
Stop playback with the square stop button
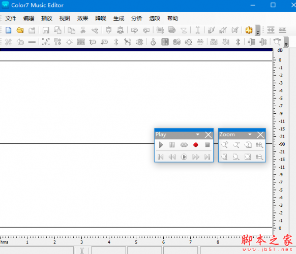pyautogui.click(x=208, y=145)
